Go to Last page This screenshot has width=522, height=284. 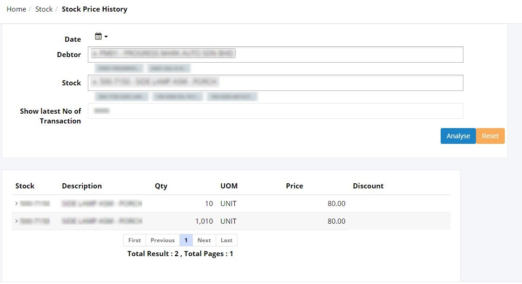226,240
